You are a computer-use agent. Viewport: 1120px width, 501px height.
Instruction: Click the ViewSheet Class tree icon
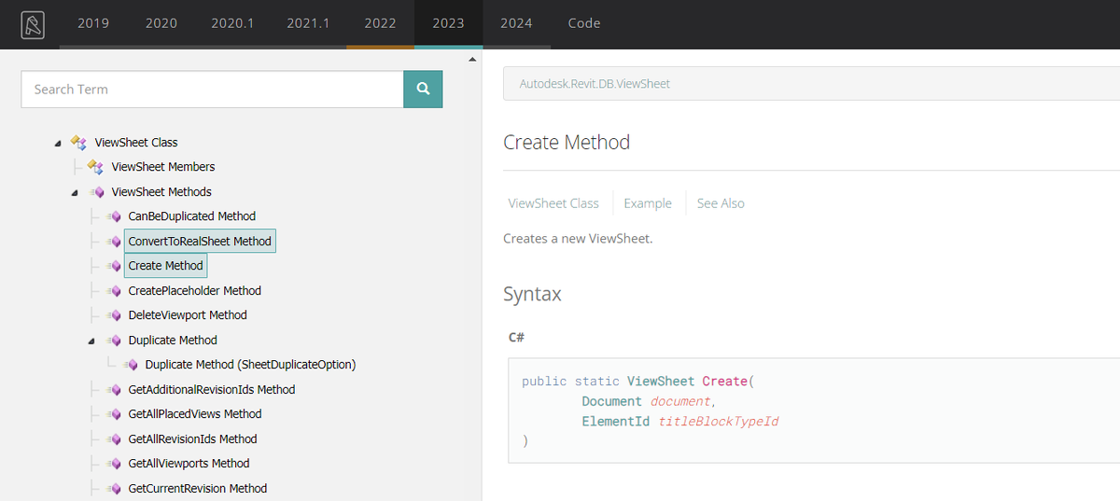(x=79, y=143)
